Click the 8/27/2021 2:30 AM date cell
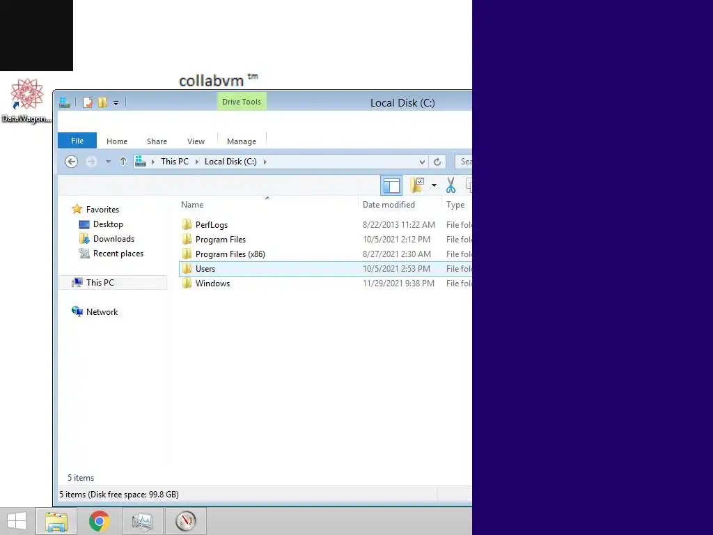 coord(396,254)
